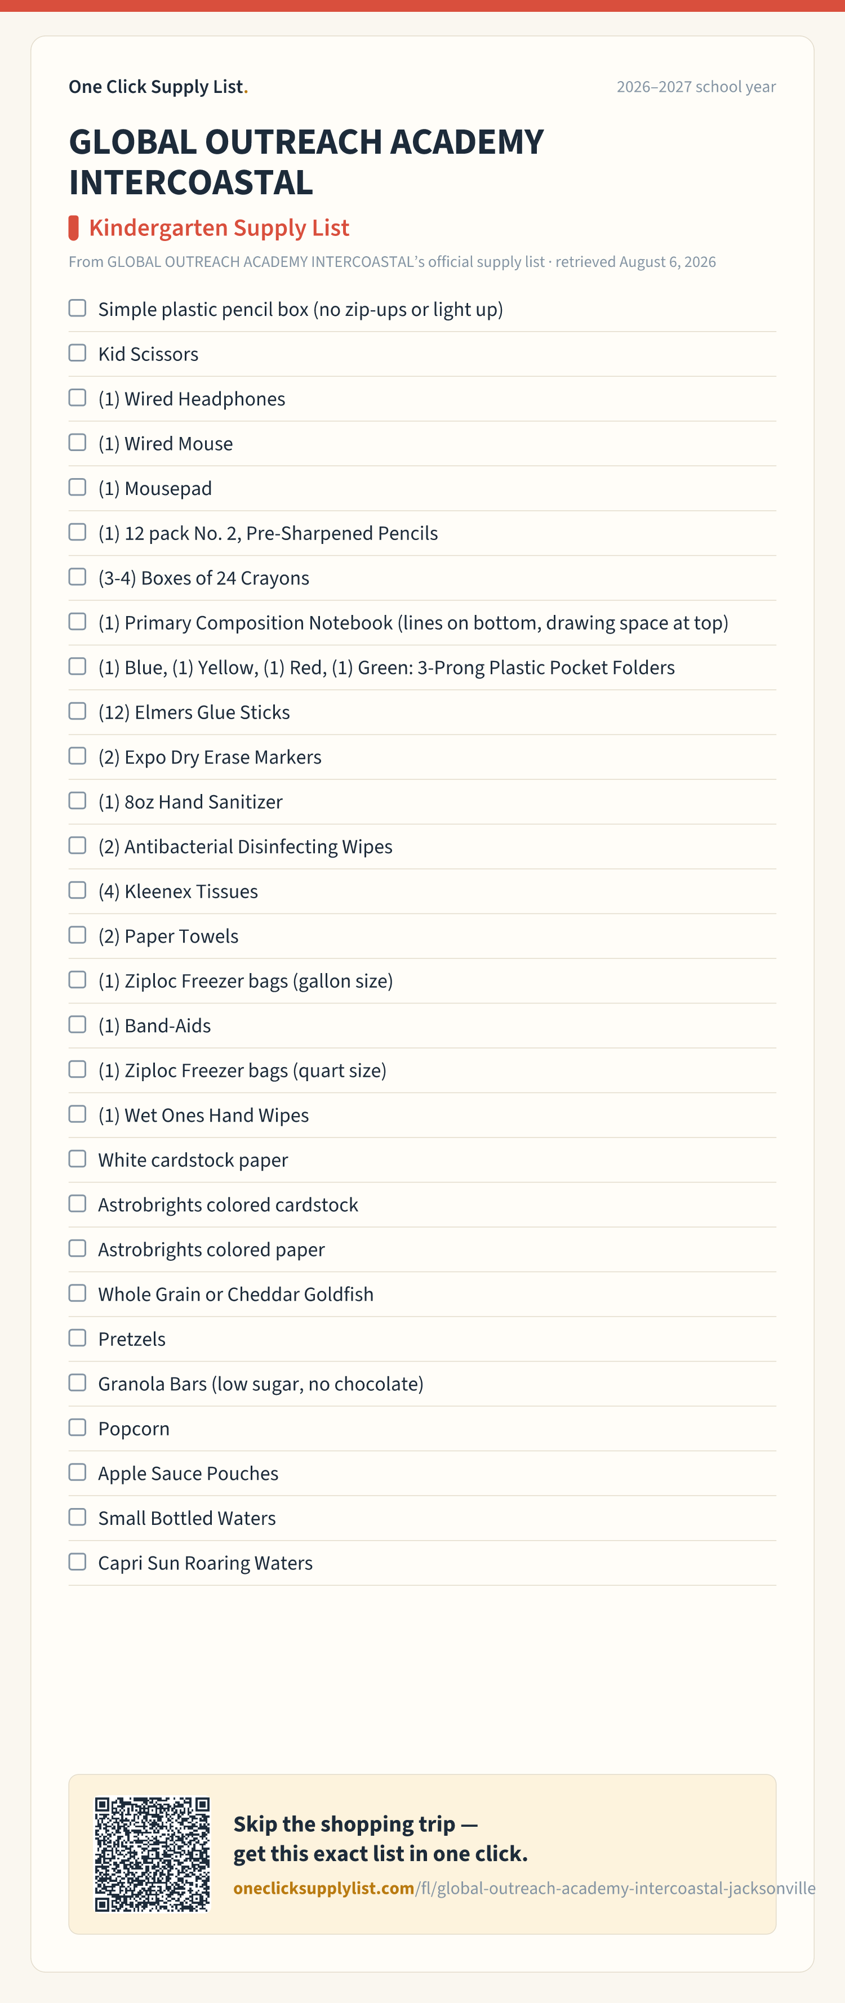
Task: Tick the Apple Sauce Pouches checkbox
Action: tap(77, 1473)
